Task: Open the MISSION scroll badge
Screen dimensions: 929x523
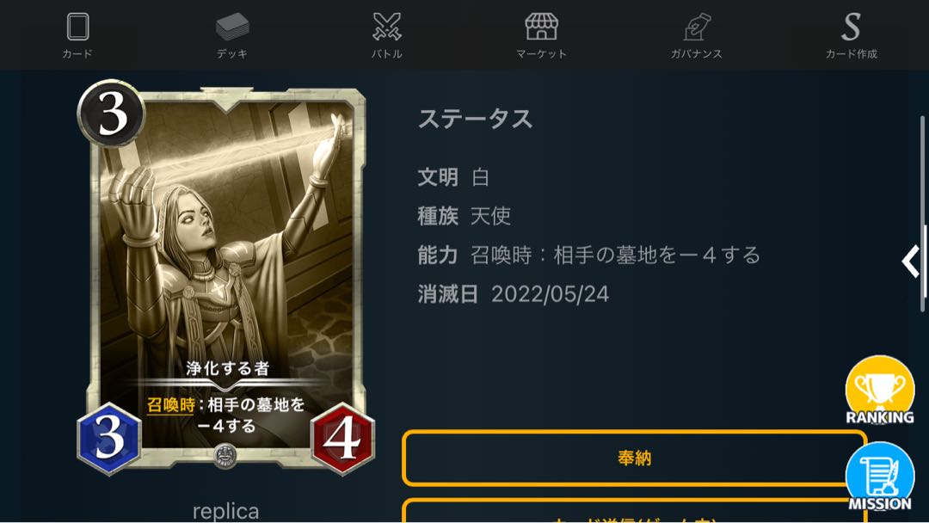Action: point(880,477)
